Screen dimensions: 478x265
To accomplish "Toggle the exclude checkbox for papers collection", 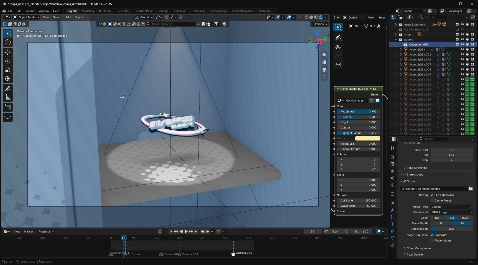I will [x=457, y=39].
